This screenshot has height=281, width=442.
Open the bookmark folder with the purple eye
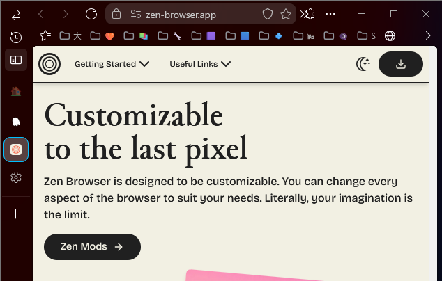pyautogui.click(x=335, y=36)
